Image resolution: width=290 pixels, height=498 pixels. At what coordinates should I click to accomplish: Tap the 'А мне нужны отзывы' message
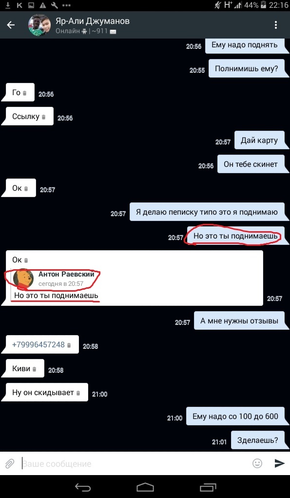pyautogui.click(x=239, y=321)
